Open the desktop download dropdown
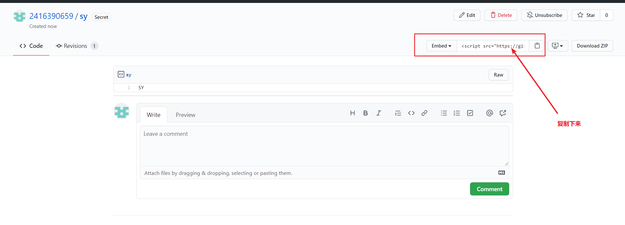The image size is (625, 225). point(557,46)
